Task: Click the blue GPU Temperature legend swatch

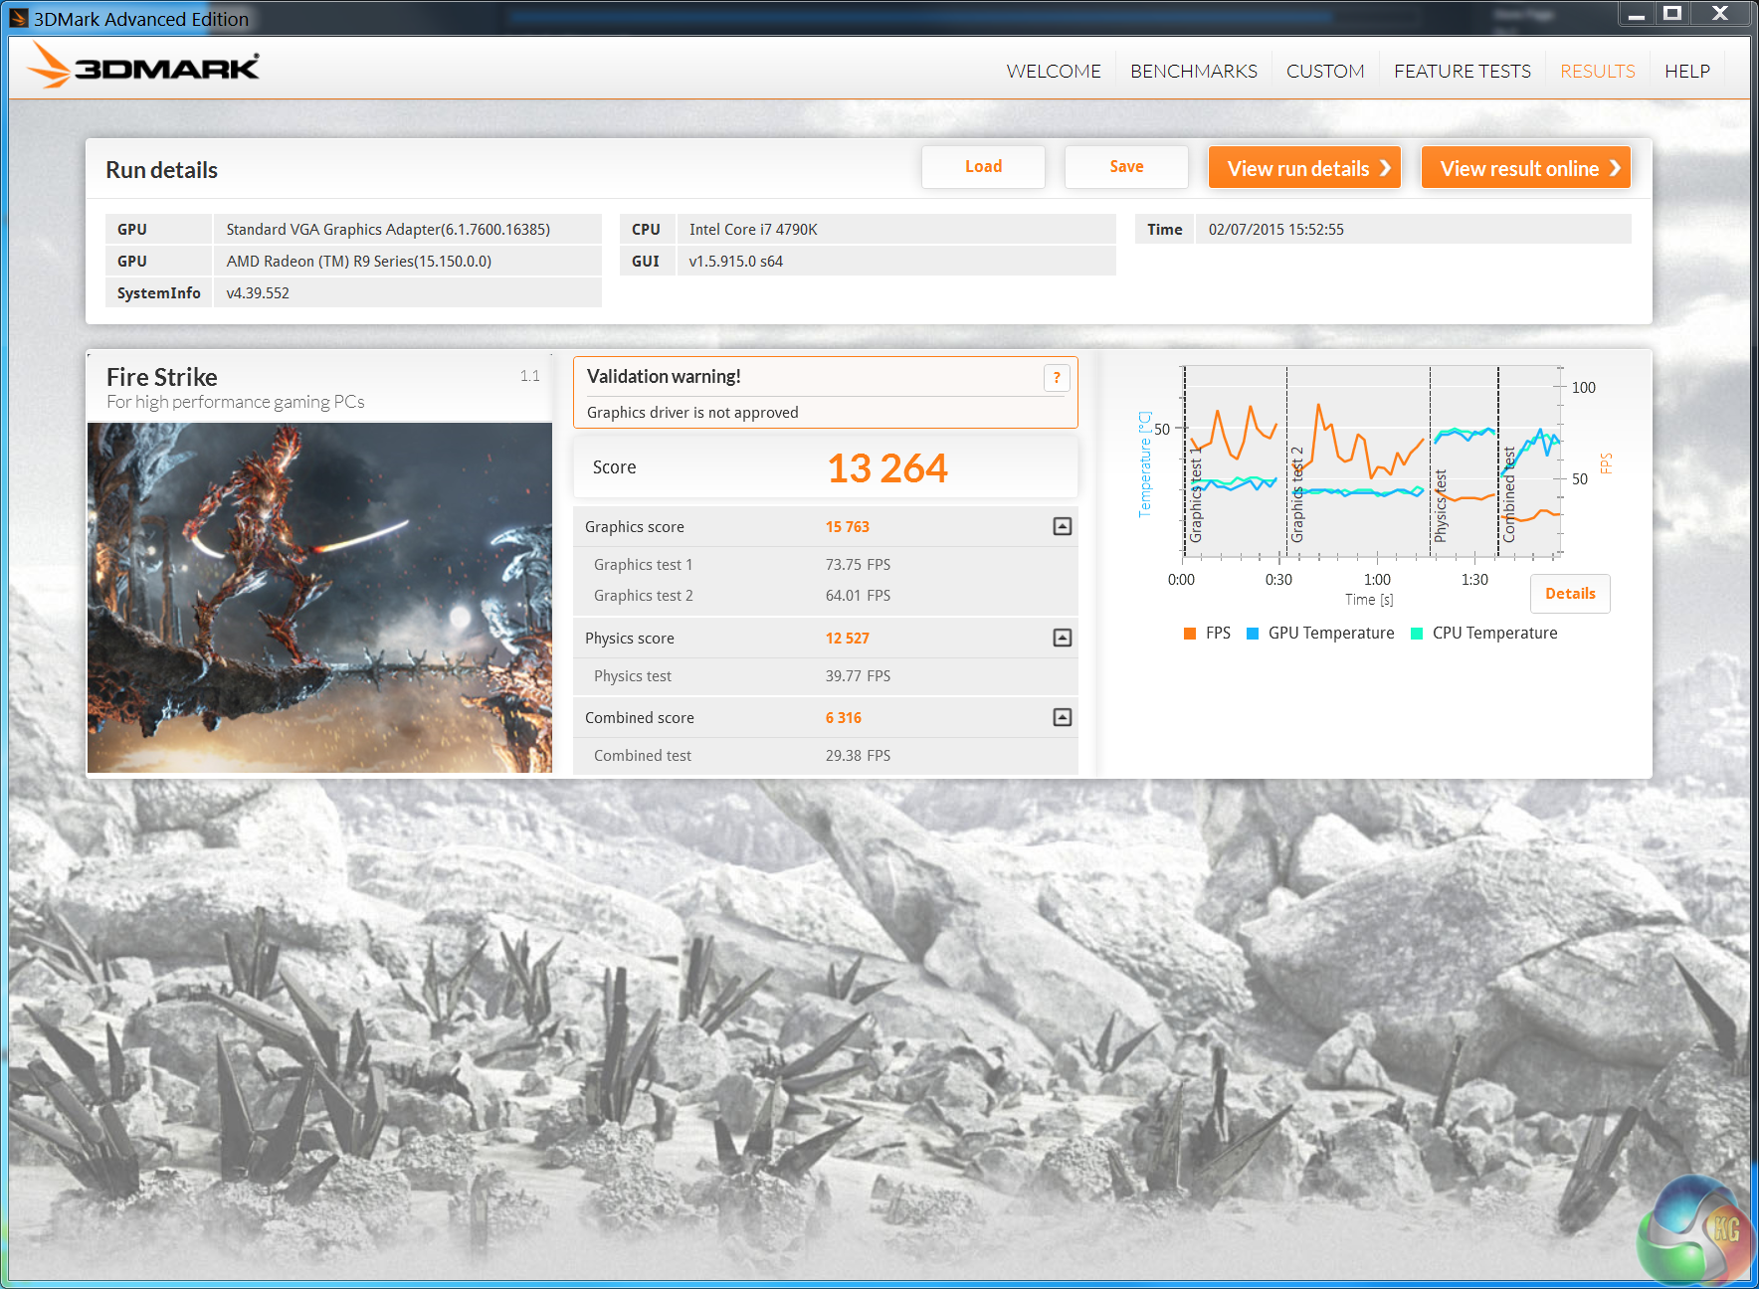Action: (1253, 634)
